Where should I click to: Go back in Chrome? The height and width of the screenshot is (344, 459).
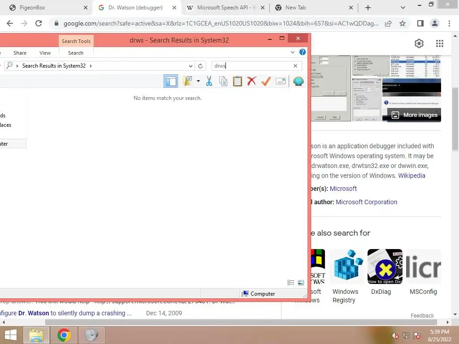coord(10,23)
